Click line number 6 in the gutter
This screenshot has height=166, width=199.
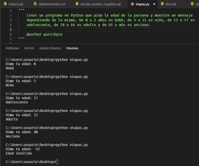point(10,34)
